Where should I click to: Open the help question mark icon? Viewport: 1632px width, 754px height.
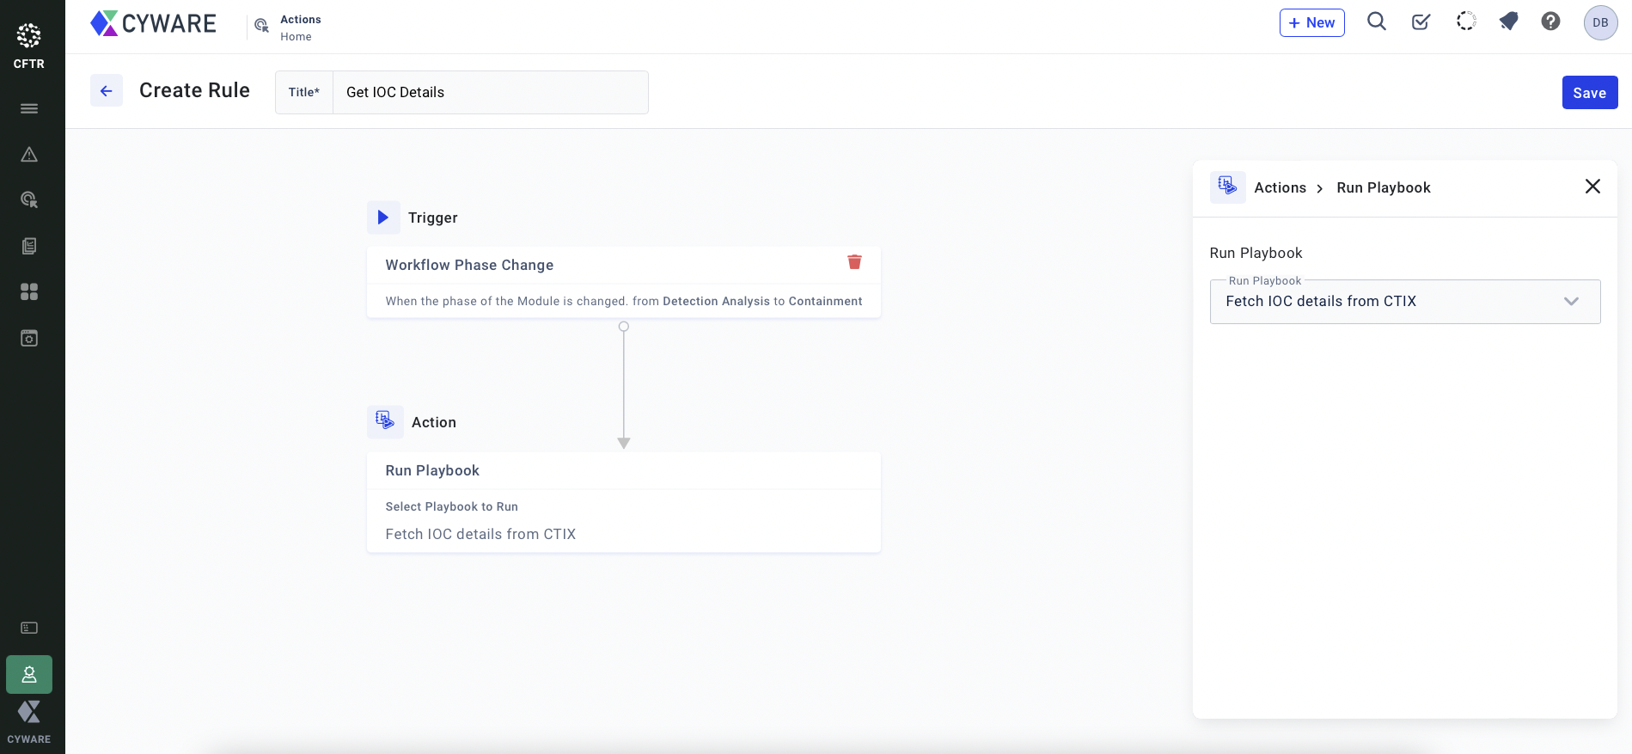pos(1550,22)
